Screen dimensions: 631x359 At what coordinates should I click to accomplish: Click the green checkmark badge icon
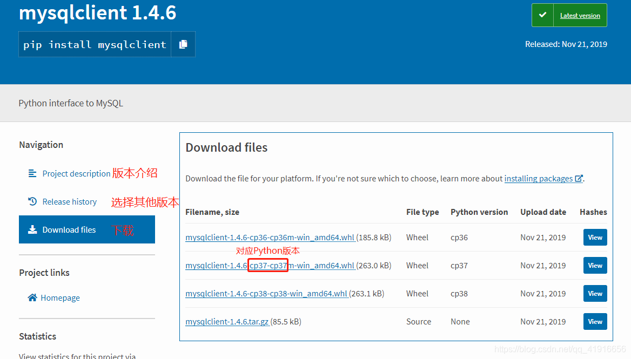pyautogui.click(x=542, y=15)
